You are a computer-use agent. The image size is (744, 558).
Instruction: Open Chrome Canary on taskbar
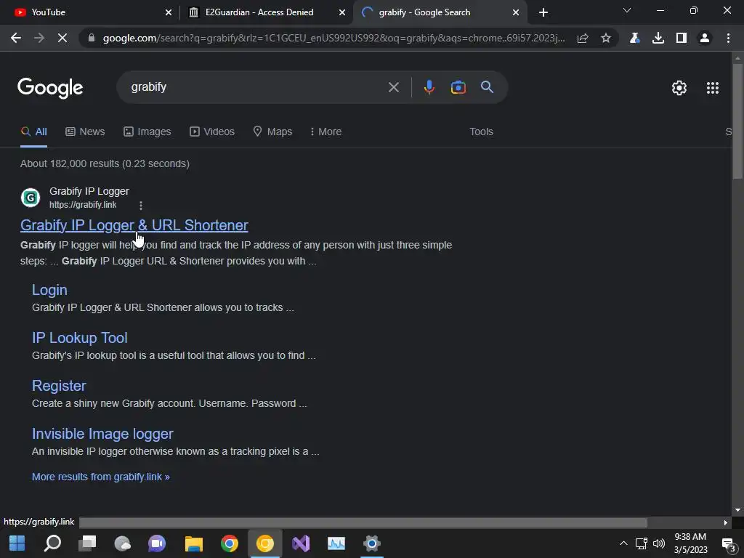point(264,543)
